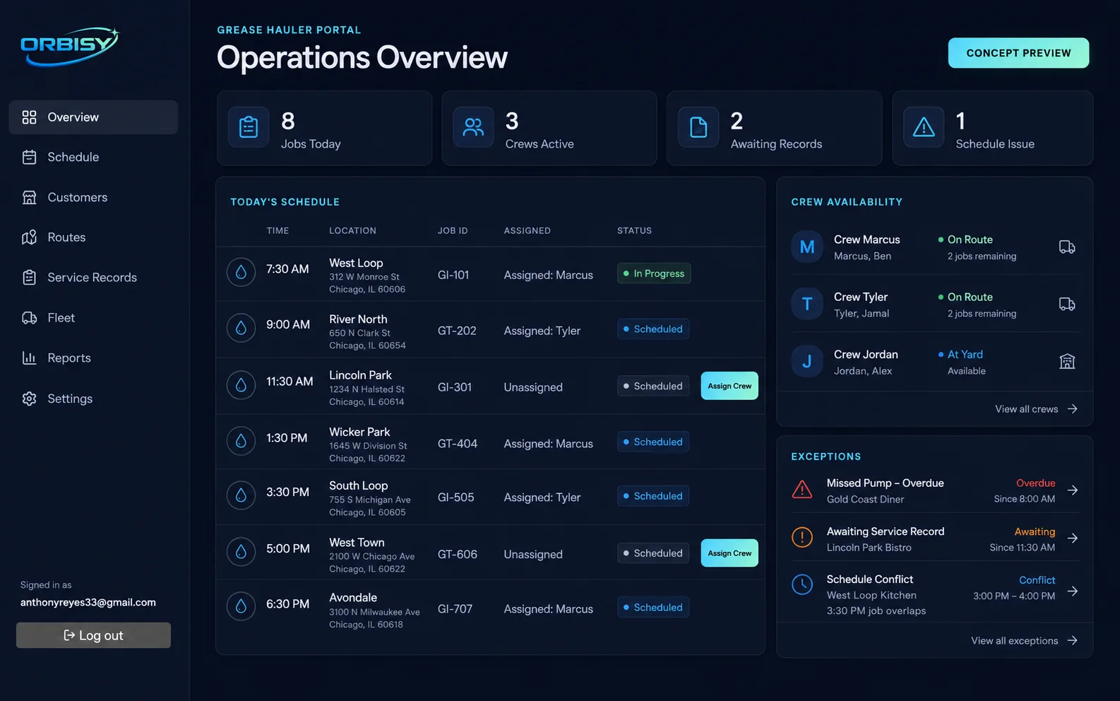Click the Schedule Issue warning icon

(x=924, y=127)
